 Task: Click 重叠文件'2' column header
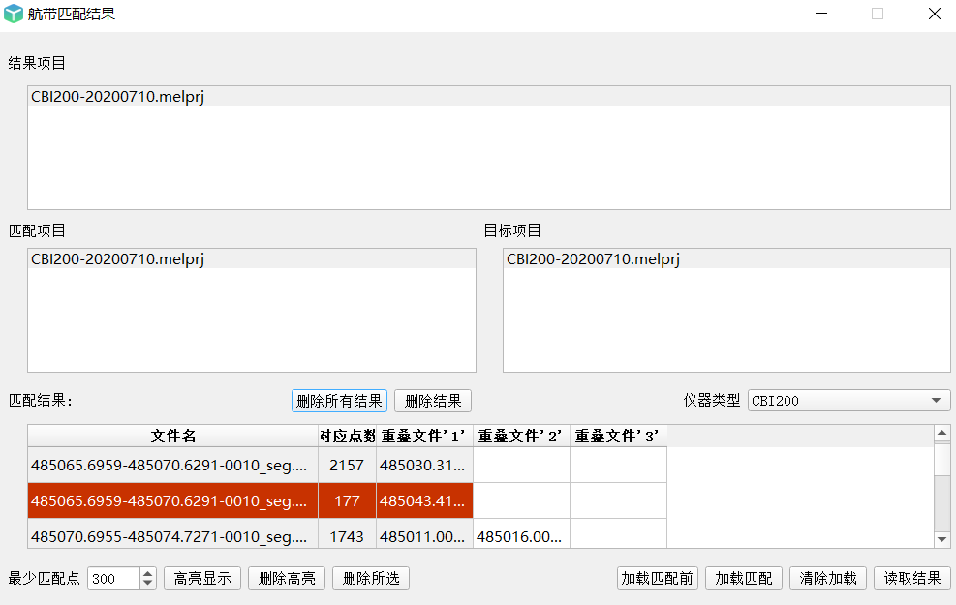521,437
